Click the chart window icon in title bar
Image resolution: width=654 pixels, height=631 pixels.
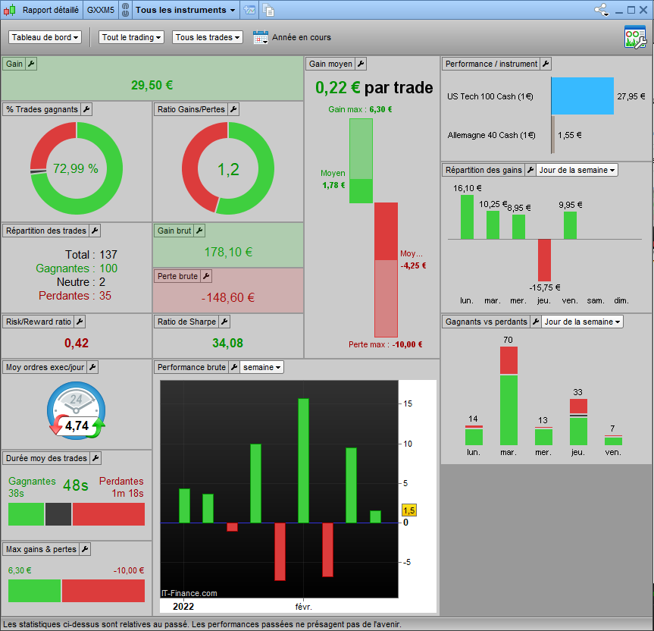click(x=250, y=11)
